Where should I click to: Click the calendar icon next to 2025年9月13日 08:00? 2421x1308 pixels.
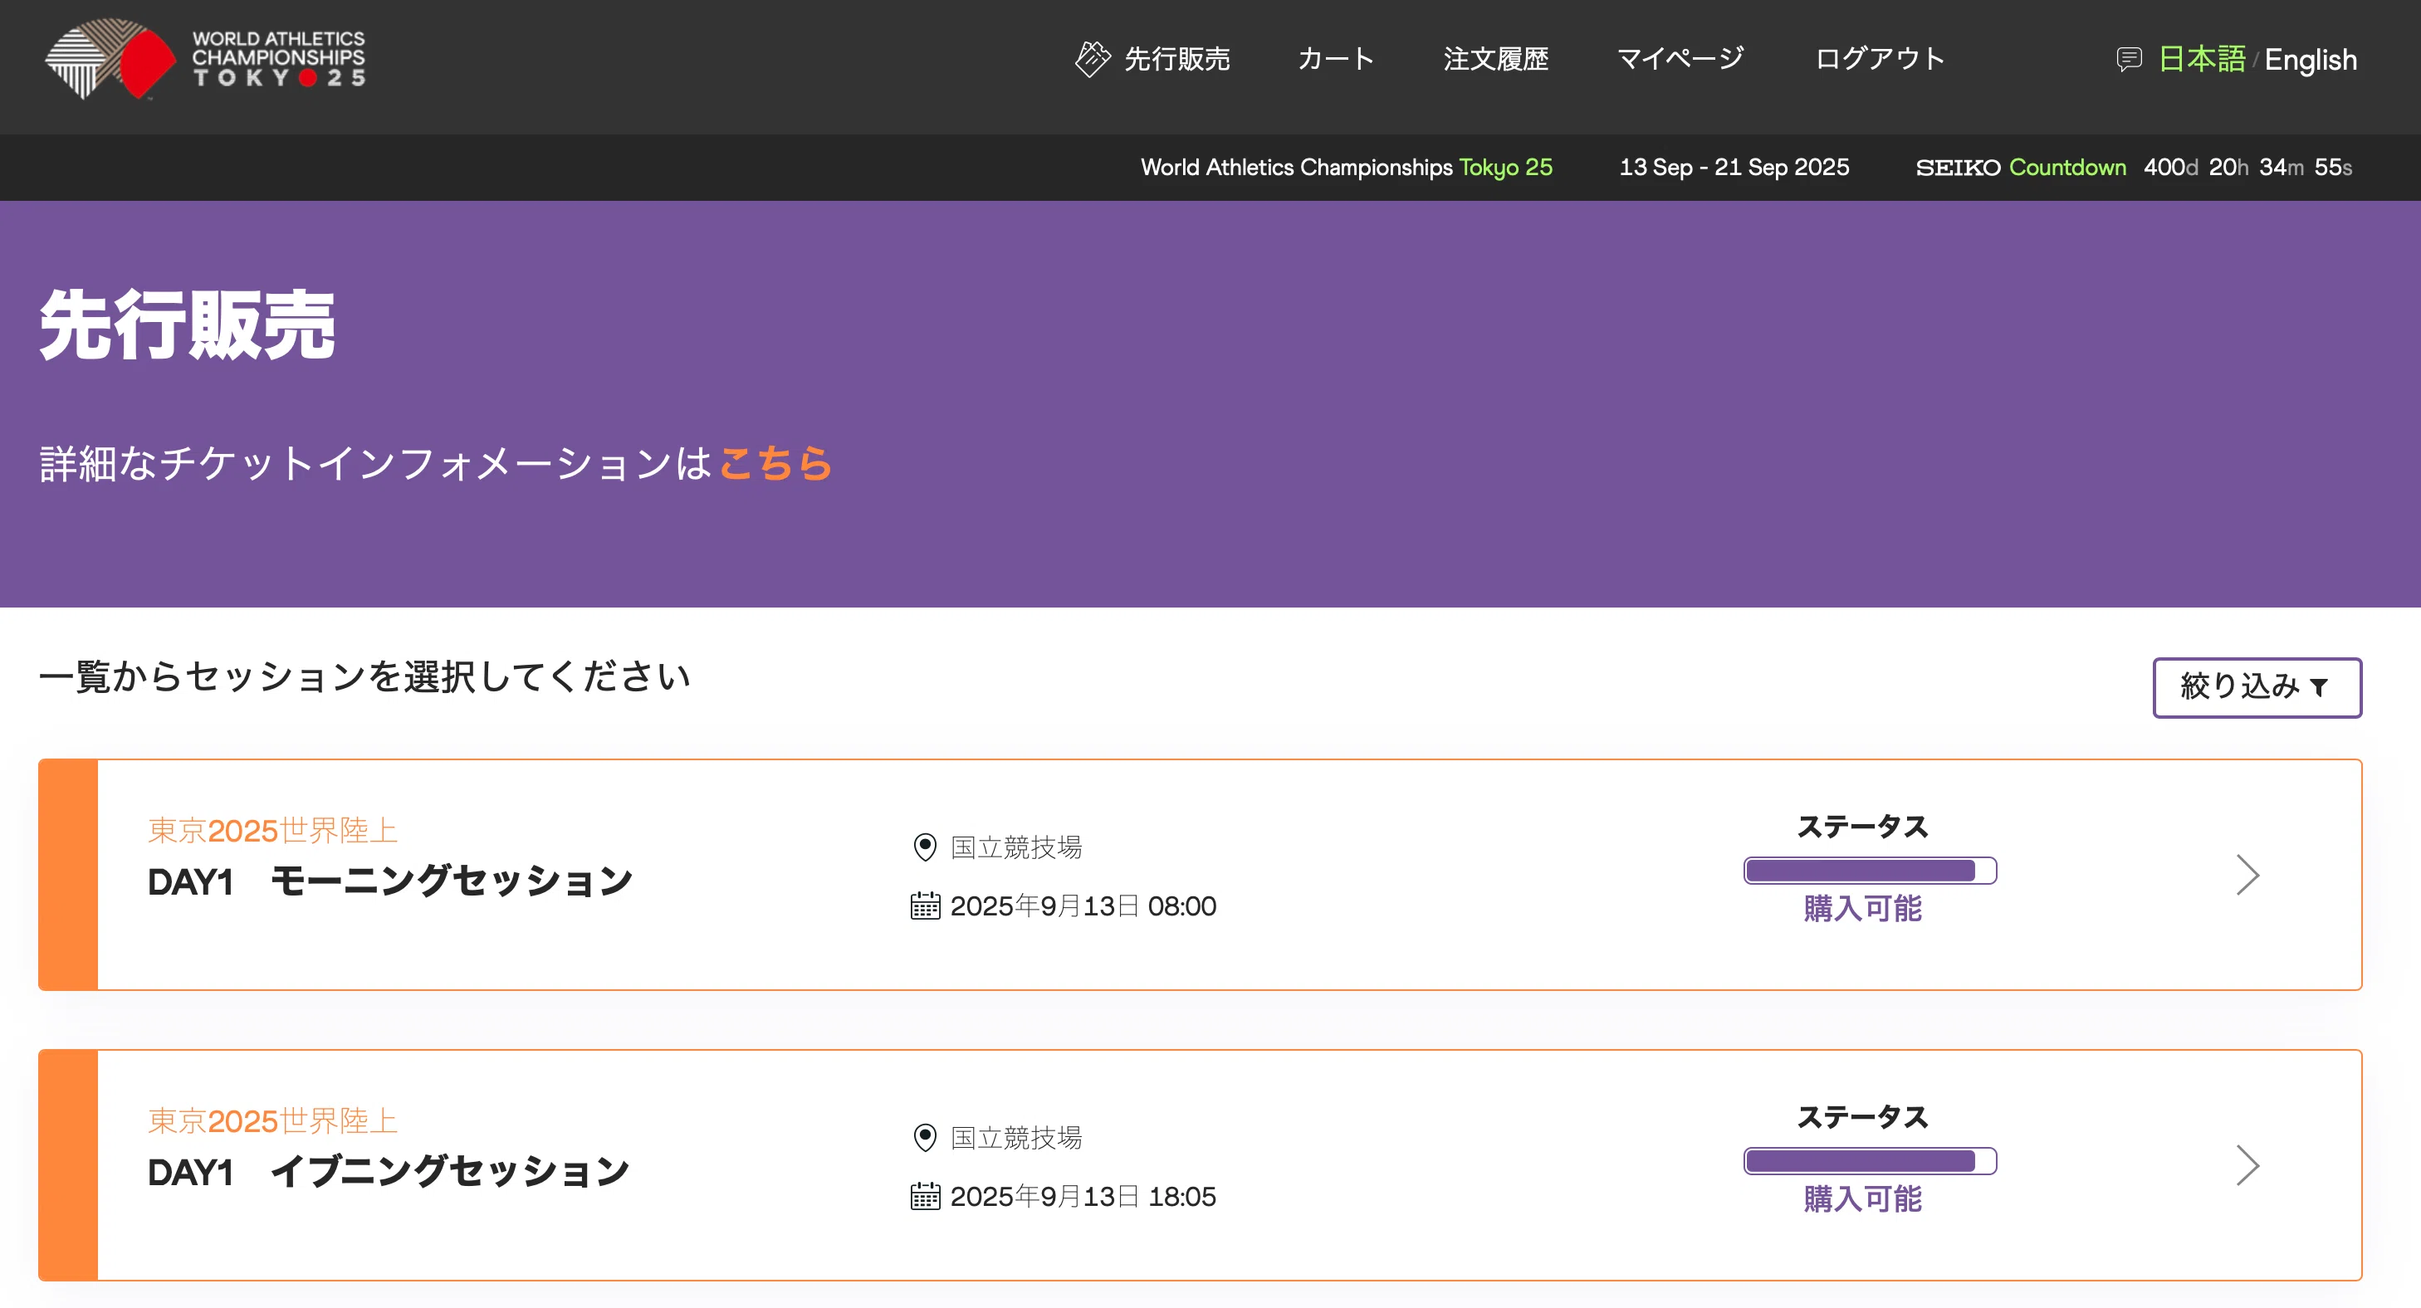click(x=925, y=905)
